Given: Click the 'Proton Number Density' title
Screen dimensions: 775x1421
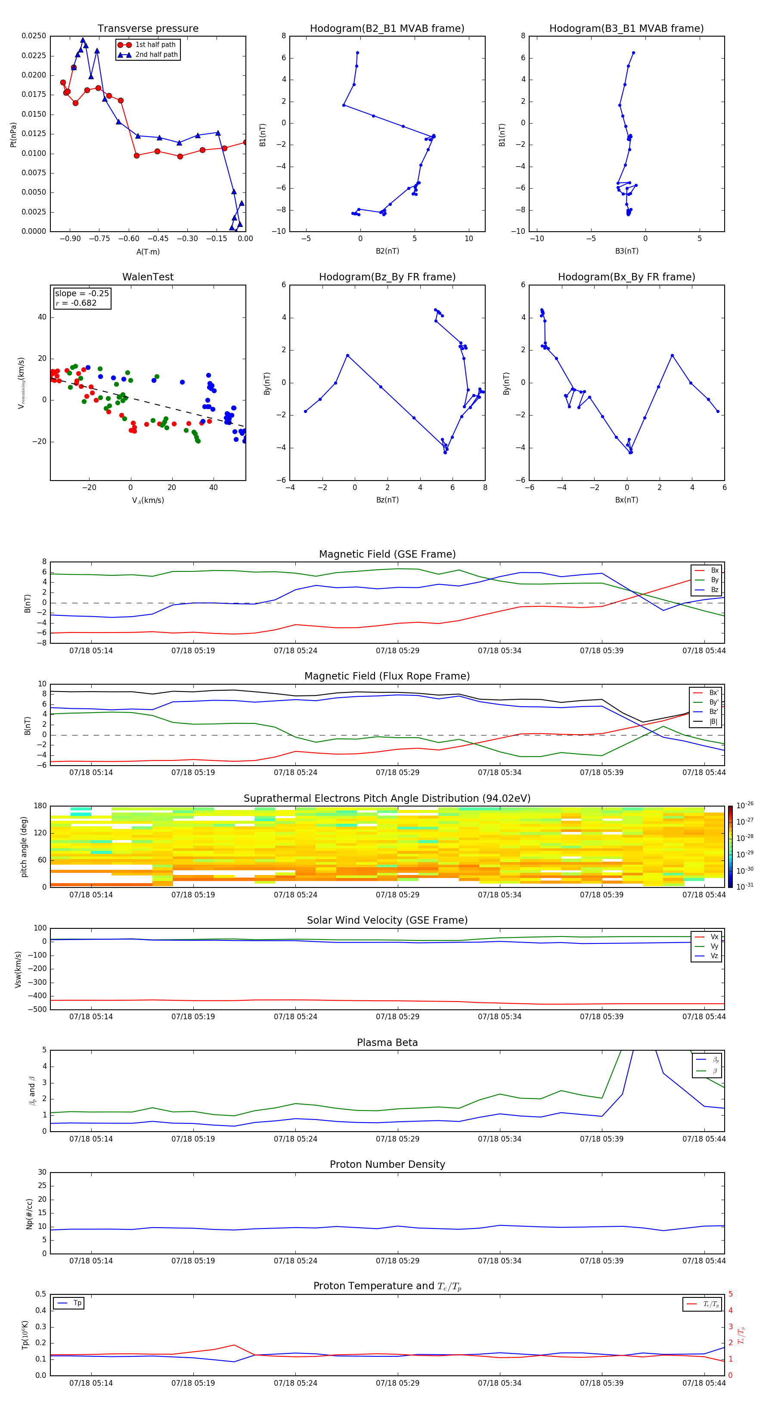Looking at the screenshot, I should (x=387, y=1164).
